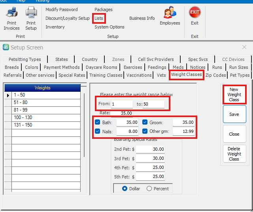This screenshot has height=212, width=253.
Task: Click the From weight input field
Action: 122,104
